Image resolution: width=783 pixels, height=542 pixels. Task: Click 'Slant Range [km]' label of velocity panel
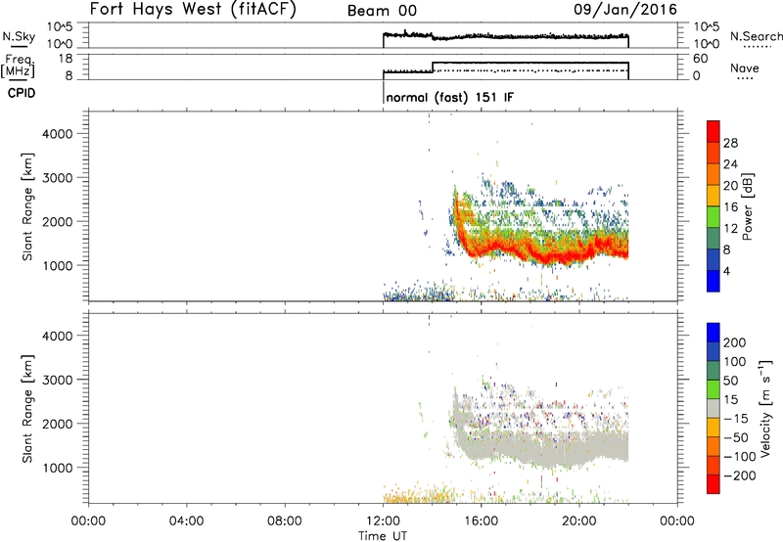[27, 408]
